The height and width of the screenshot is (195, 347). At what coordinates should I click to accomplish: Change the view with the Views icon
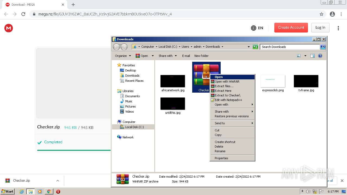(299, 56)
